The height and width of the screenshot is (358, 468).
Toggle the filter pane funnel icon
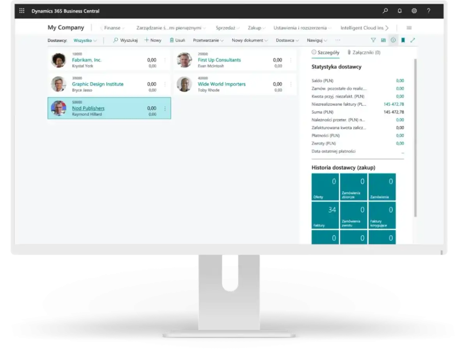pos(373,40)
